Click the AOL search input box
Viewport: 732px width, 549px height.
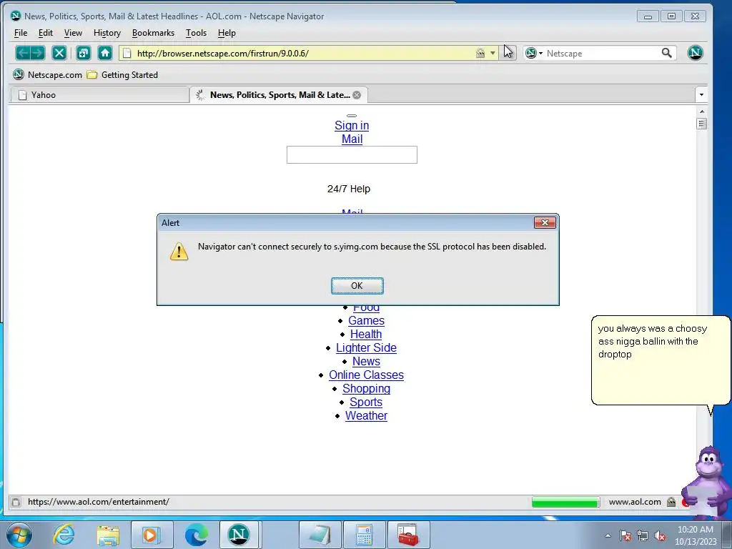pos(352,155)
